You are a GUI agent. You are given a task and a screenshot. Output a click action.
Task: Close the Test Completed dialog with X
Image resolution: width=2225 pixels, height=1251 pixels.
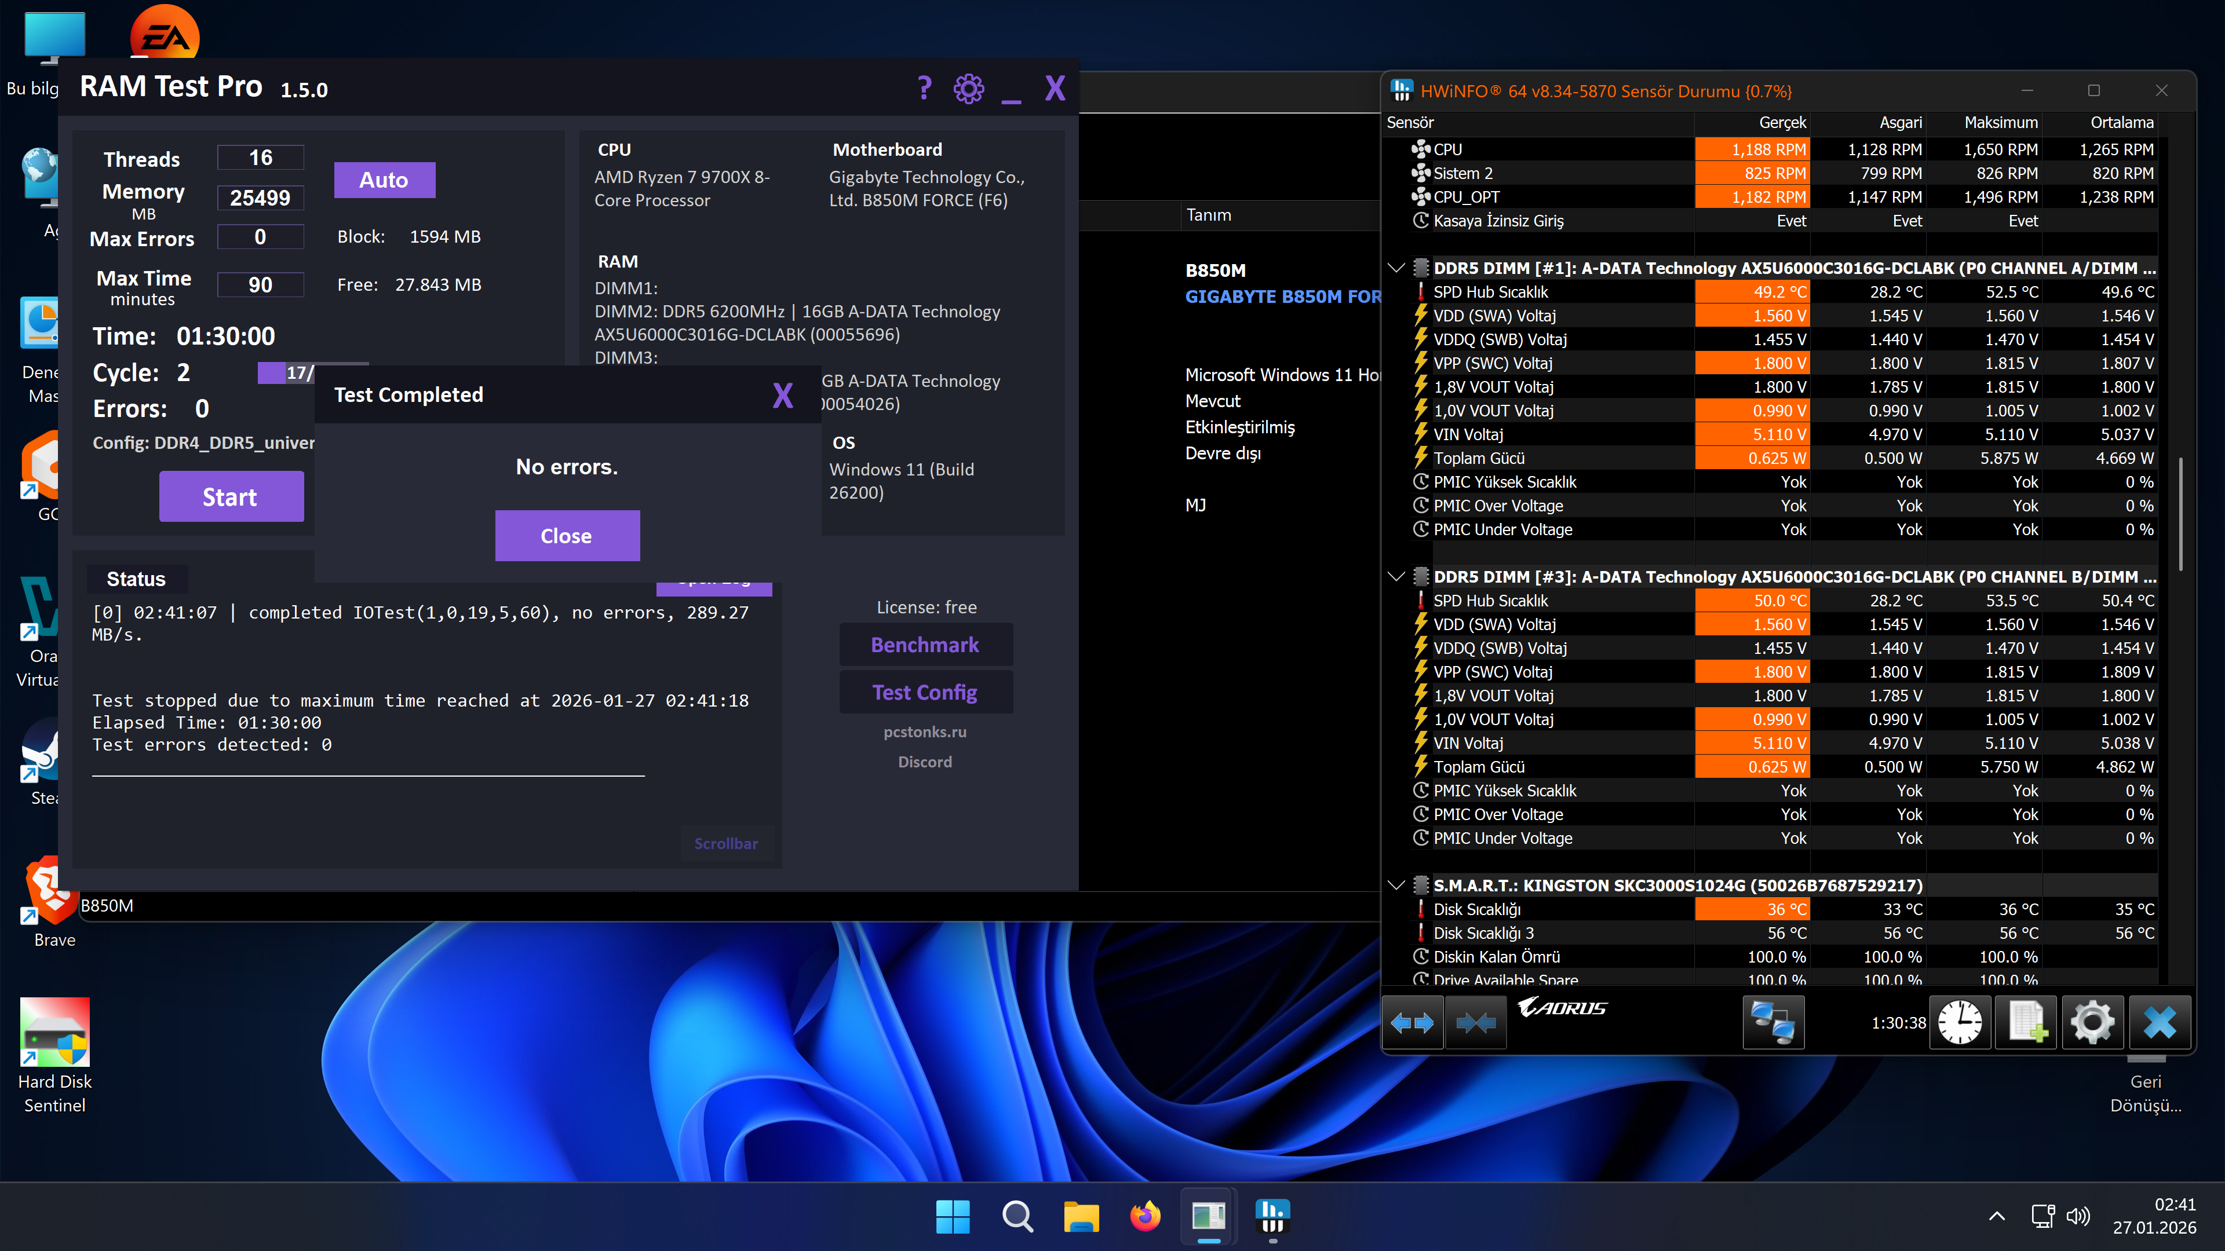(x=783, y=396)
